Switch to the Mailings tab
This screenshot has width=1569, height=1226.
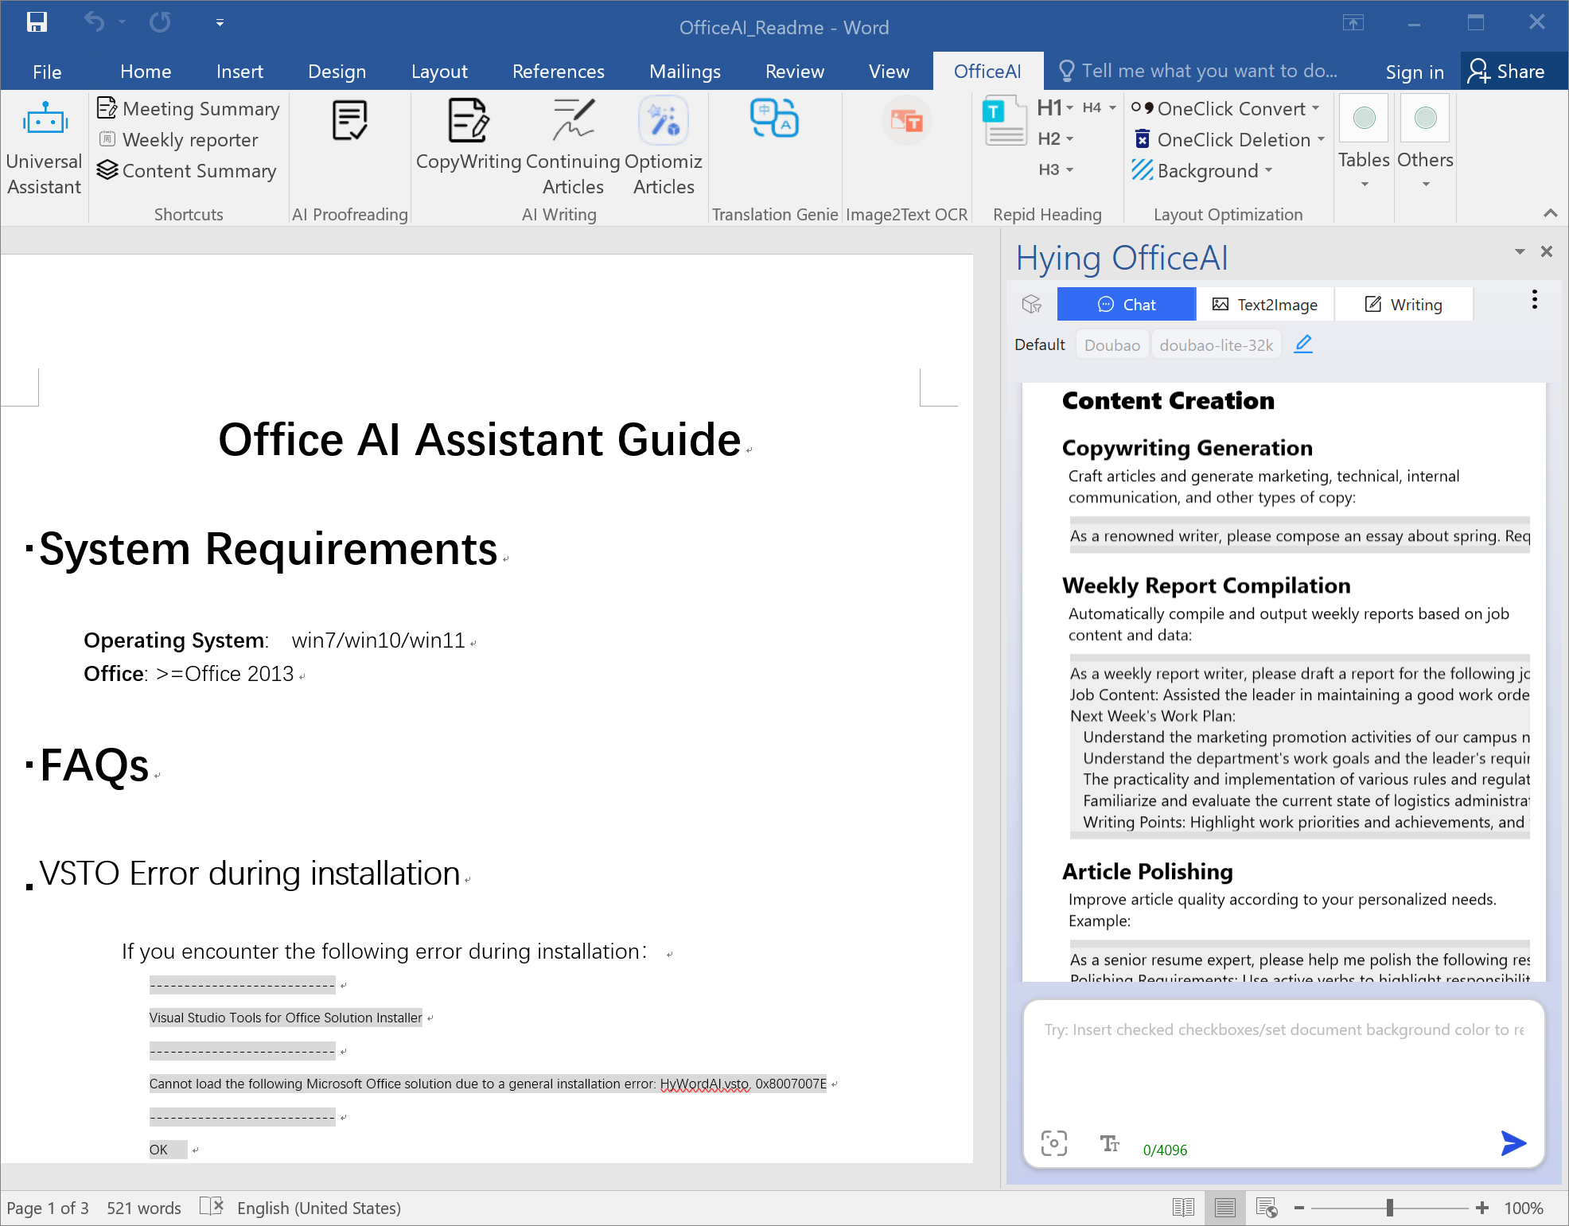(684, 72)
